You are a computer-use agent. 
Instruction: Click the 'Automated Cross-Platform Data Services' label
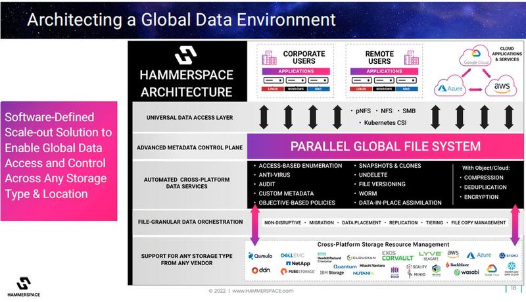[187, 183]
